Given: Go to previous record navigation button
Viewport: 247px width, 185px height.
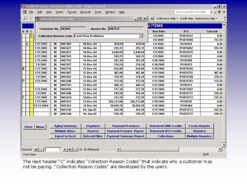Looking at the screenshot, I should click(41, 149).
